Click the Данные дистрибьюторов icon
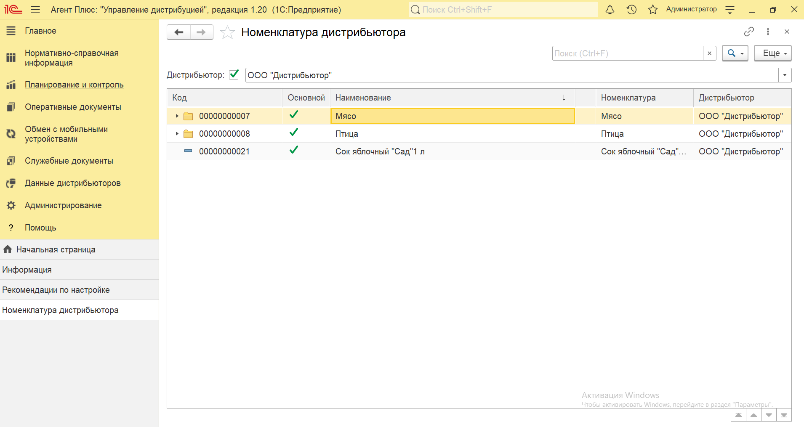The height and width of the screenshot is (427, 804). click(11, 183)
